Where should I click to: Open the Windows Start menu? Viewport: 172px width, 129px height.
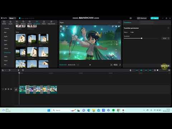[x=49, y=110]
